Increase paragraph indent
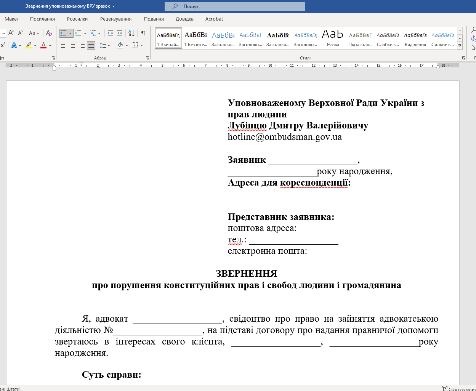476x391 pixels. (120, 33)
